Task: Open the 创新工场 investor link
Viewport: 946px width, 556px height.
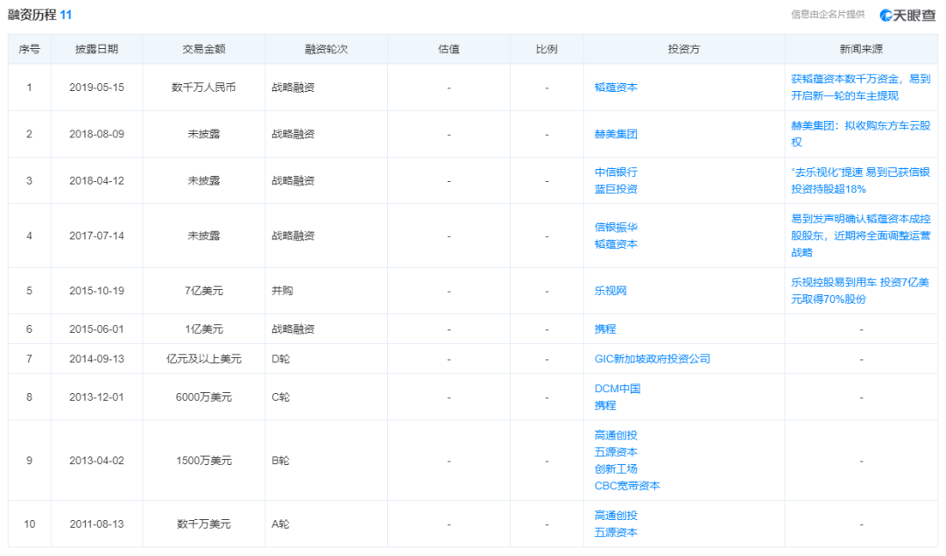Action: [616, 469]
